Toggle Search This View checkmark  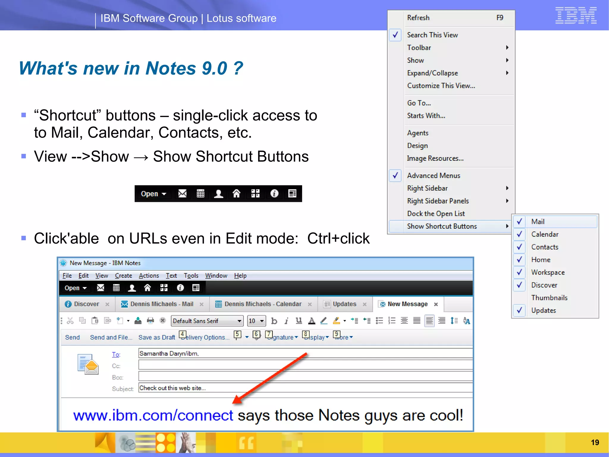(395, 35)
